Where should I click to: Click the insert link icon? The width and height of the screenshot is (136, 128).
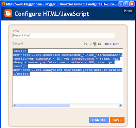click(x=95, y=44)
